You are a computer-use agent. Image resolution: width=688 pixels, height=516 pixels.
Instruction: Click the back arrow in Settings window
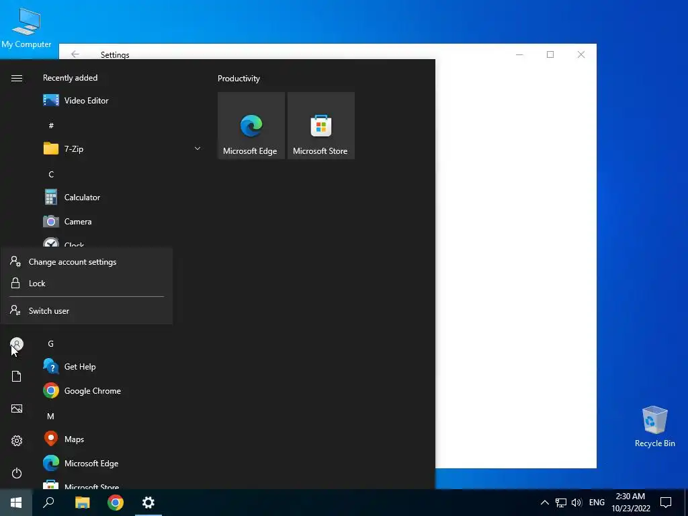[x=75, y=54]
